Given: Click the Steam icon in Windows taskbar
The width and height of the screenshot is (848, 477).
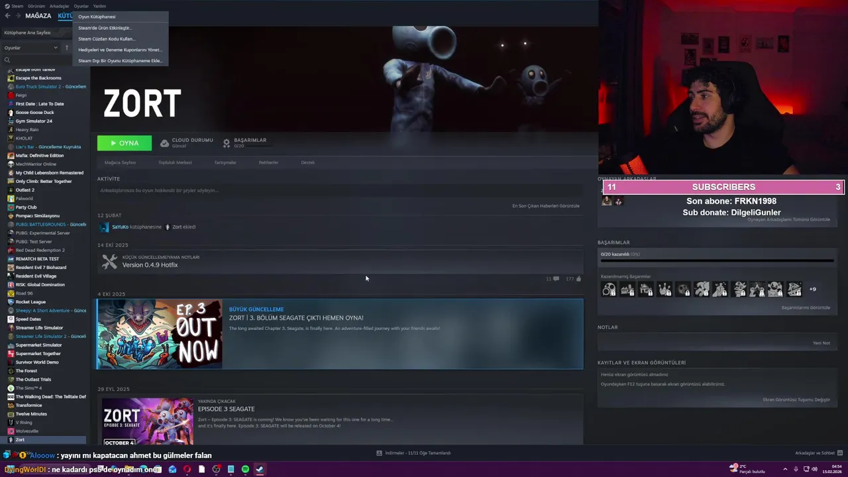Looking at the screenshot, I should pos(260,469).
